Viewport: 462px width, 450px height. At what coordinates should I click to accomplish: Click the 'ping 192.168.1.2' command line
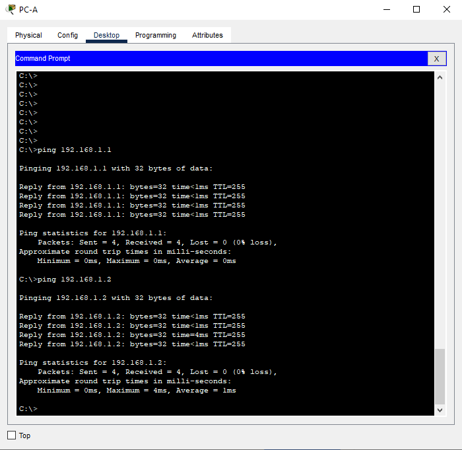point(65,280)
